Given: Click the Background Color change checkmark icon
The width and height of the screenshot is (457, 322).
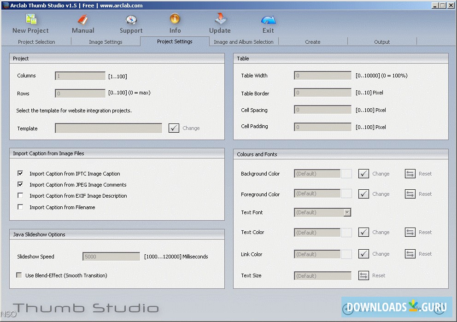Looking at the screenshot, I should (363, 174).
